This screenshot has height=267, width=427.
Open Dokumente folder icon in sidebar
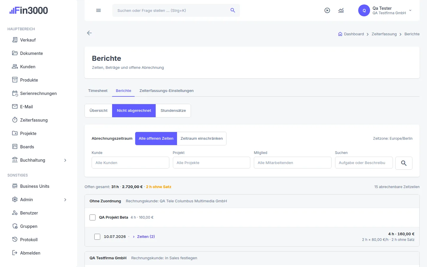pyautogui.click(x=15, y=53)
